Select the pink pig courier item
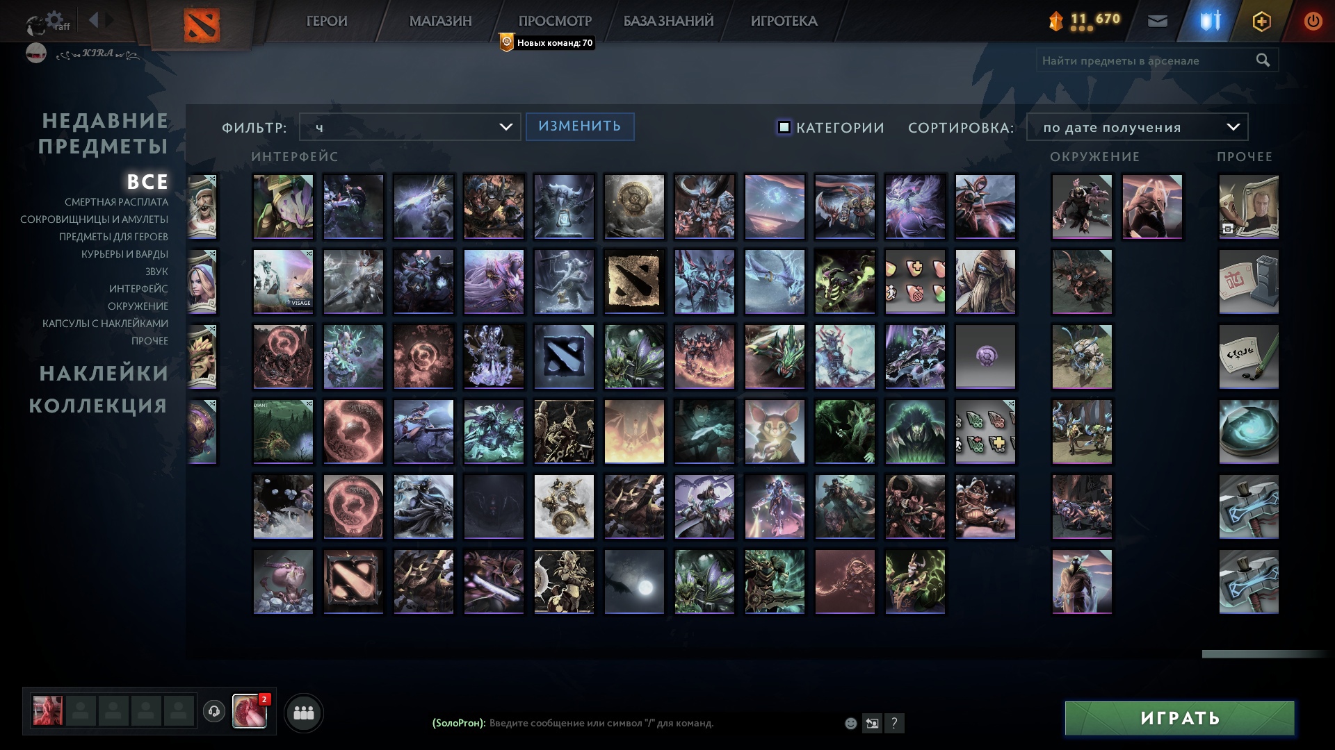This screenshot has height=750, width=1335. 283,581
